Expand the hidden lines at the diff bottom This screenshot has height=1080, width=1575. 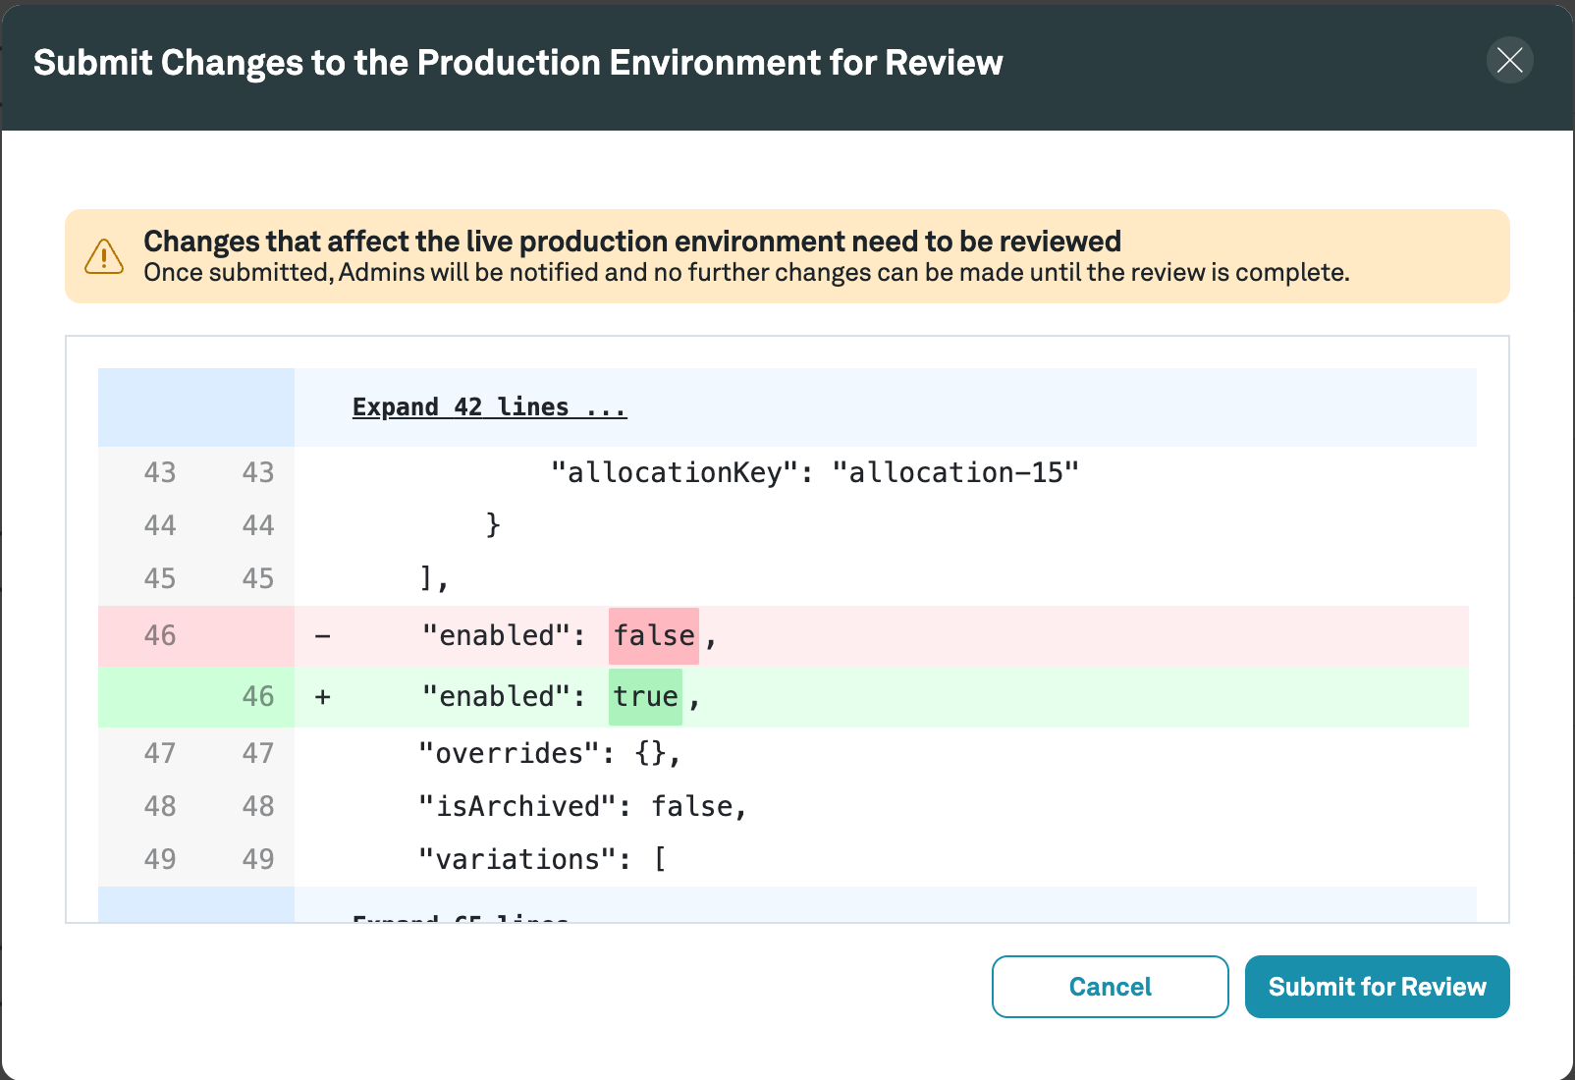point(462,917)
